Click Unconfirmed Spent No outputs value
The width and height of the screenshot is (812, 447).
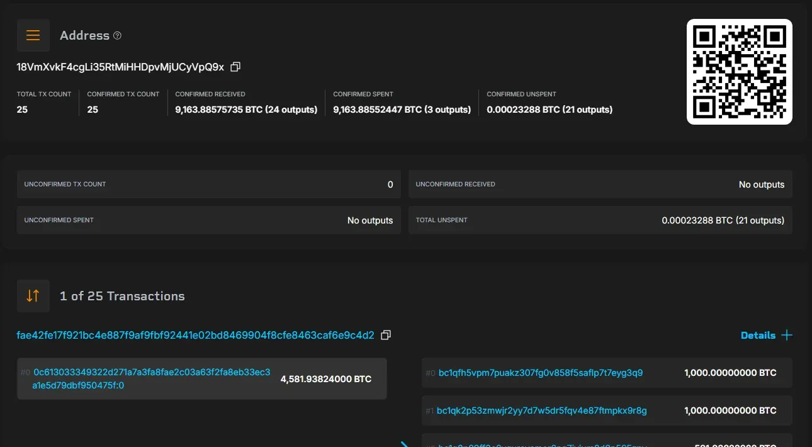click(370, 220)
